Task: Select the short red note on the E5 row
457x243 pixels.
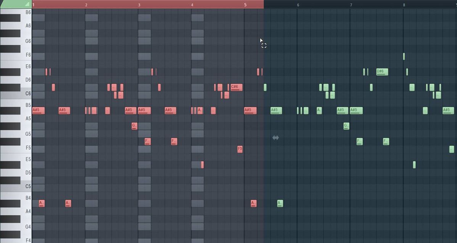Action: [203, 165]
